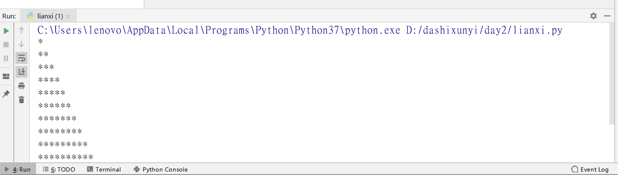Click the Down the stack trace arrow

(21, 44)
